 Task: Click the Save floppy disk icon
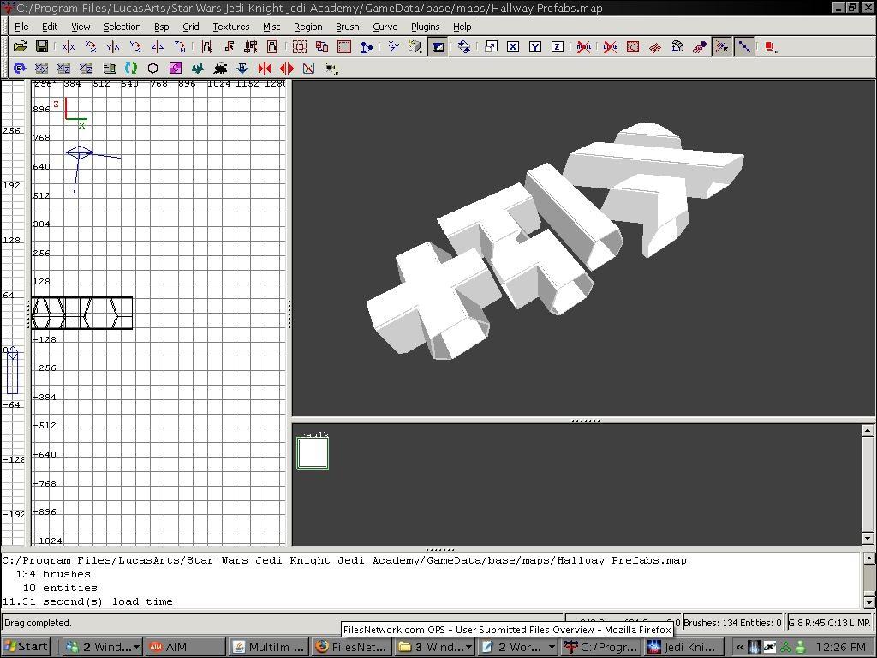[41, 47]
